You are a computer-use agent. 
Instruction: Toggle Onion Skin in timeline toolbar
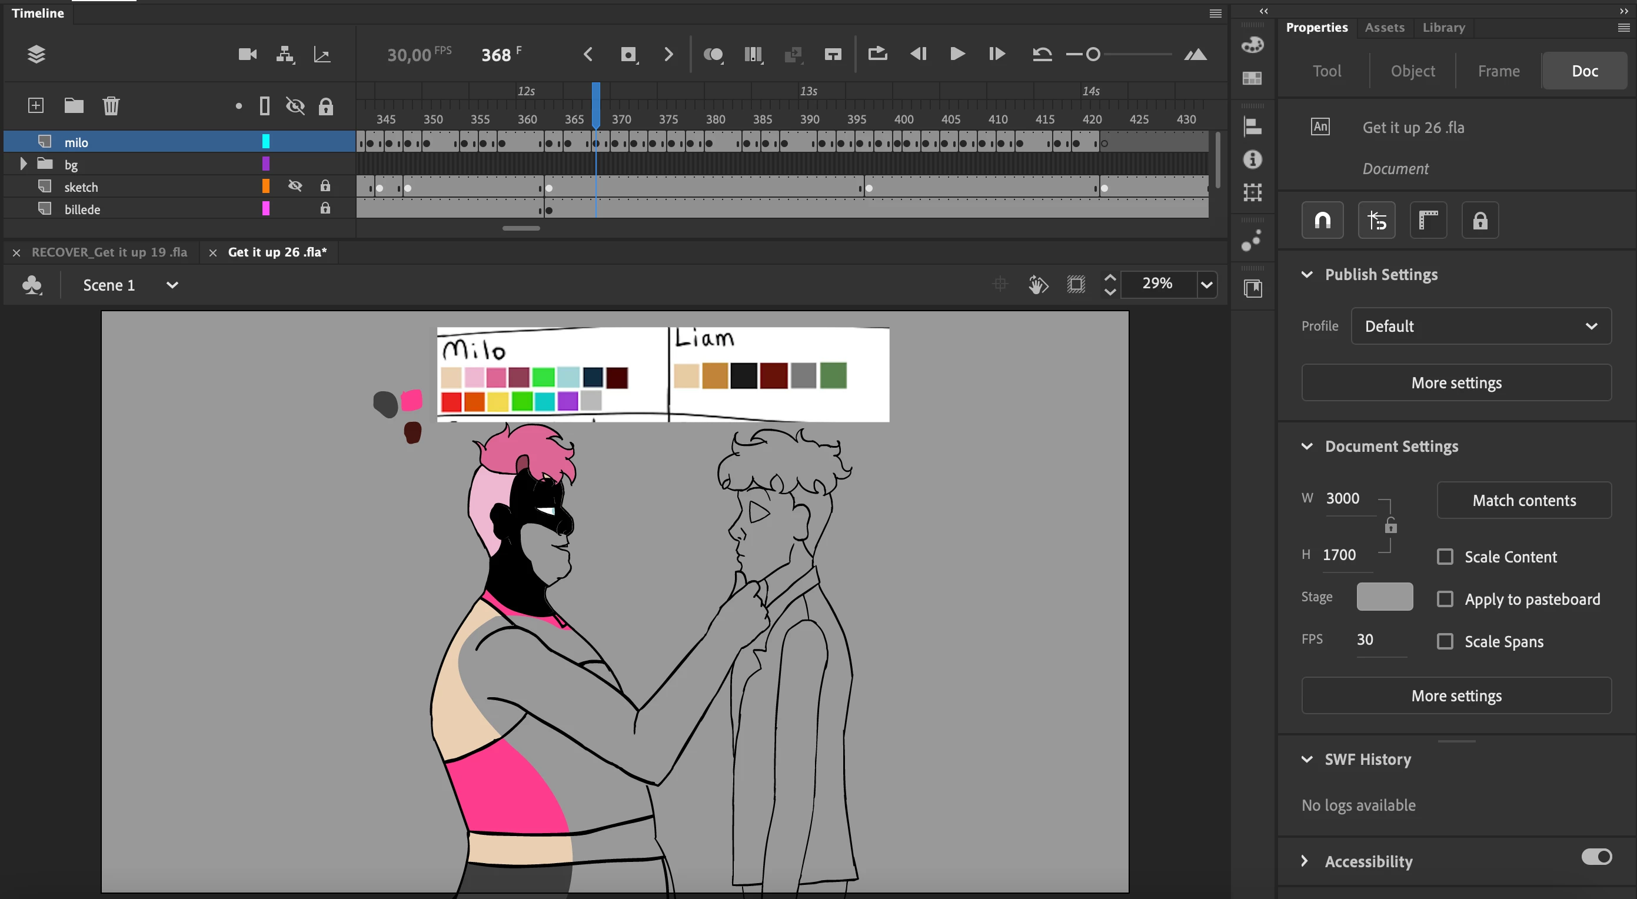click(x=713, y=55)
